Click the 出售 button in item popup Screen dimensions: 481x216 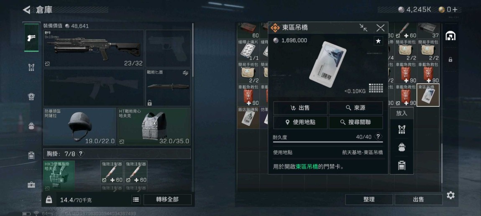(x=300, y=108)
